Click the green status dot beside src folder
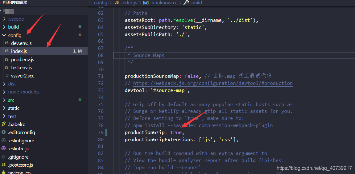 click(80, 100)
